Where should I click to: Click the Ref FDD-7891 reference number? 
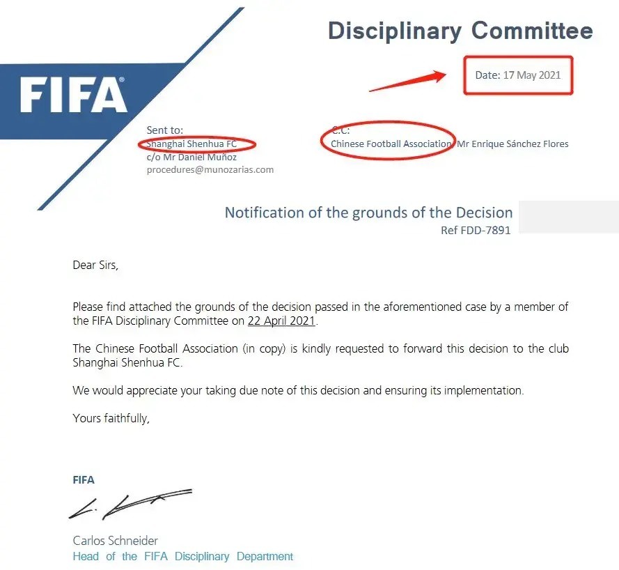[476, 230]
